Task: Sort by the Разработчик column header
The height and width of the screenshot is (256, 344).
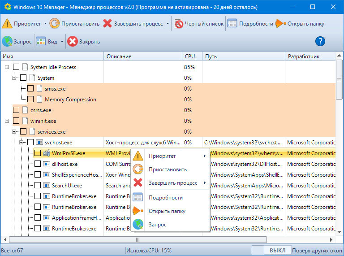Action: pyautogui.click(x=310, y=56)
